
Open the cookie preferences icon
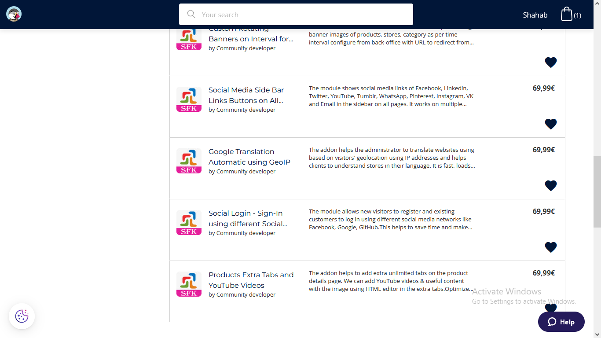coord(21,316)
